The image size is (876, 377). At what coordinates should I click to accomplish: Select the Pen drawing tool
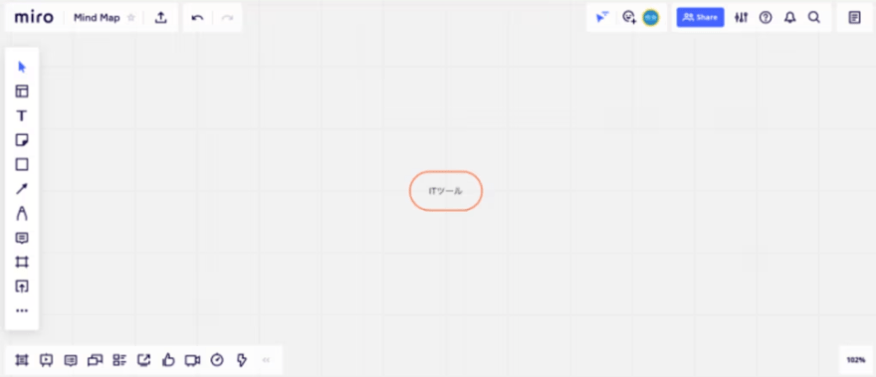(x=22, y=213)
